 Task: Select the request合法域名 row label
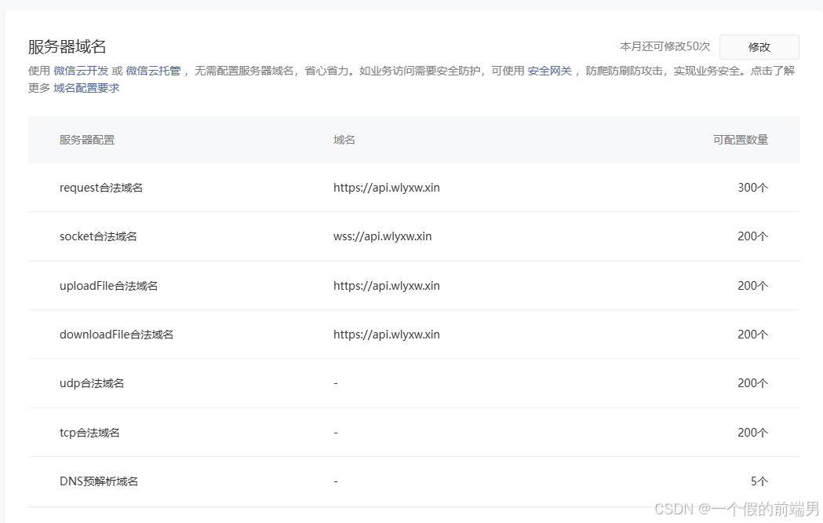coord(101,188)
